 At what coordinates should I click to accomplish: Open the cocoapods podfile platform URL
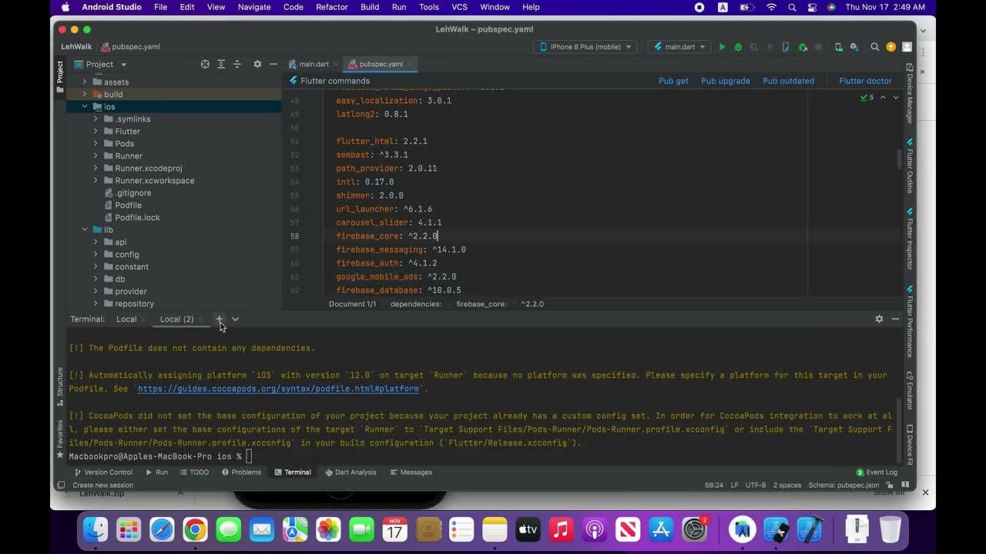[x=278, y=389]
